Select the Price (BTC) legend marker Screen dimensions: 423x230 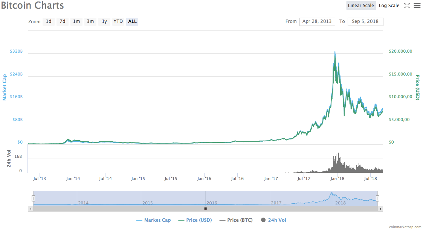pos(223,220)
